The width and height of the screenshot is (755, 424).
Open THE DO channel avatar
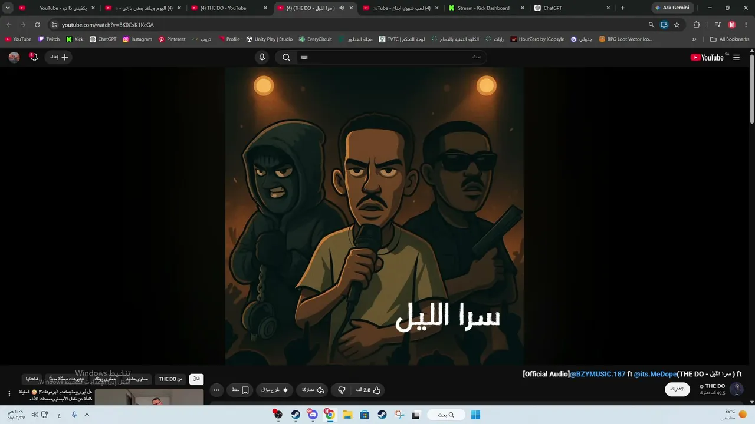[x=736, y=389]
